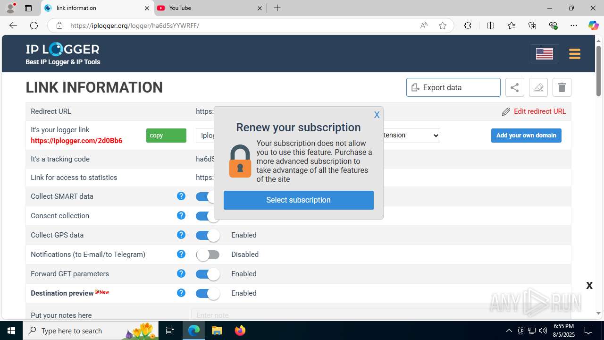This screenshot has width=604, height=340.
Task: Open Collections icon in Edge toolbar
Action: pos(532,25)
